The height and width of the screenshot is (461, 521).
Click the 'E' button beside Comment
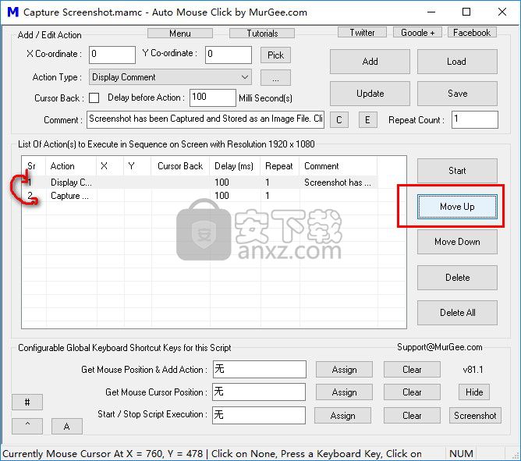pos(368,120)
